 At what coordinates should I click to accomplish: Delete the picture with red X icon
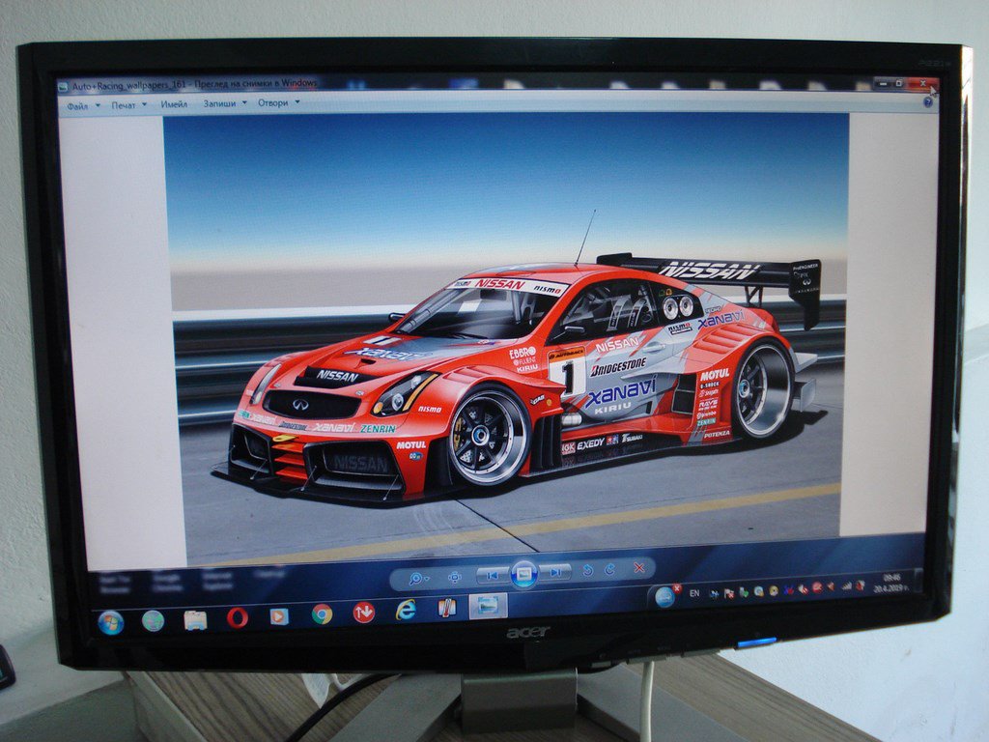click(639, 568)
